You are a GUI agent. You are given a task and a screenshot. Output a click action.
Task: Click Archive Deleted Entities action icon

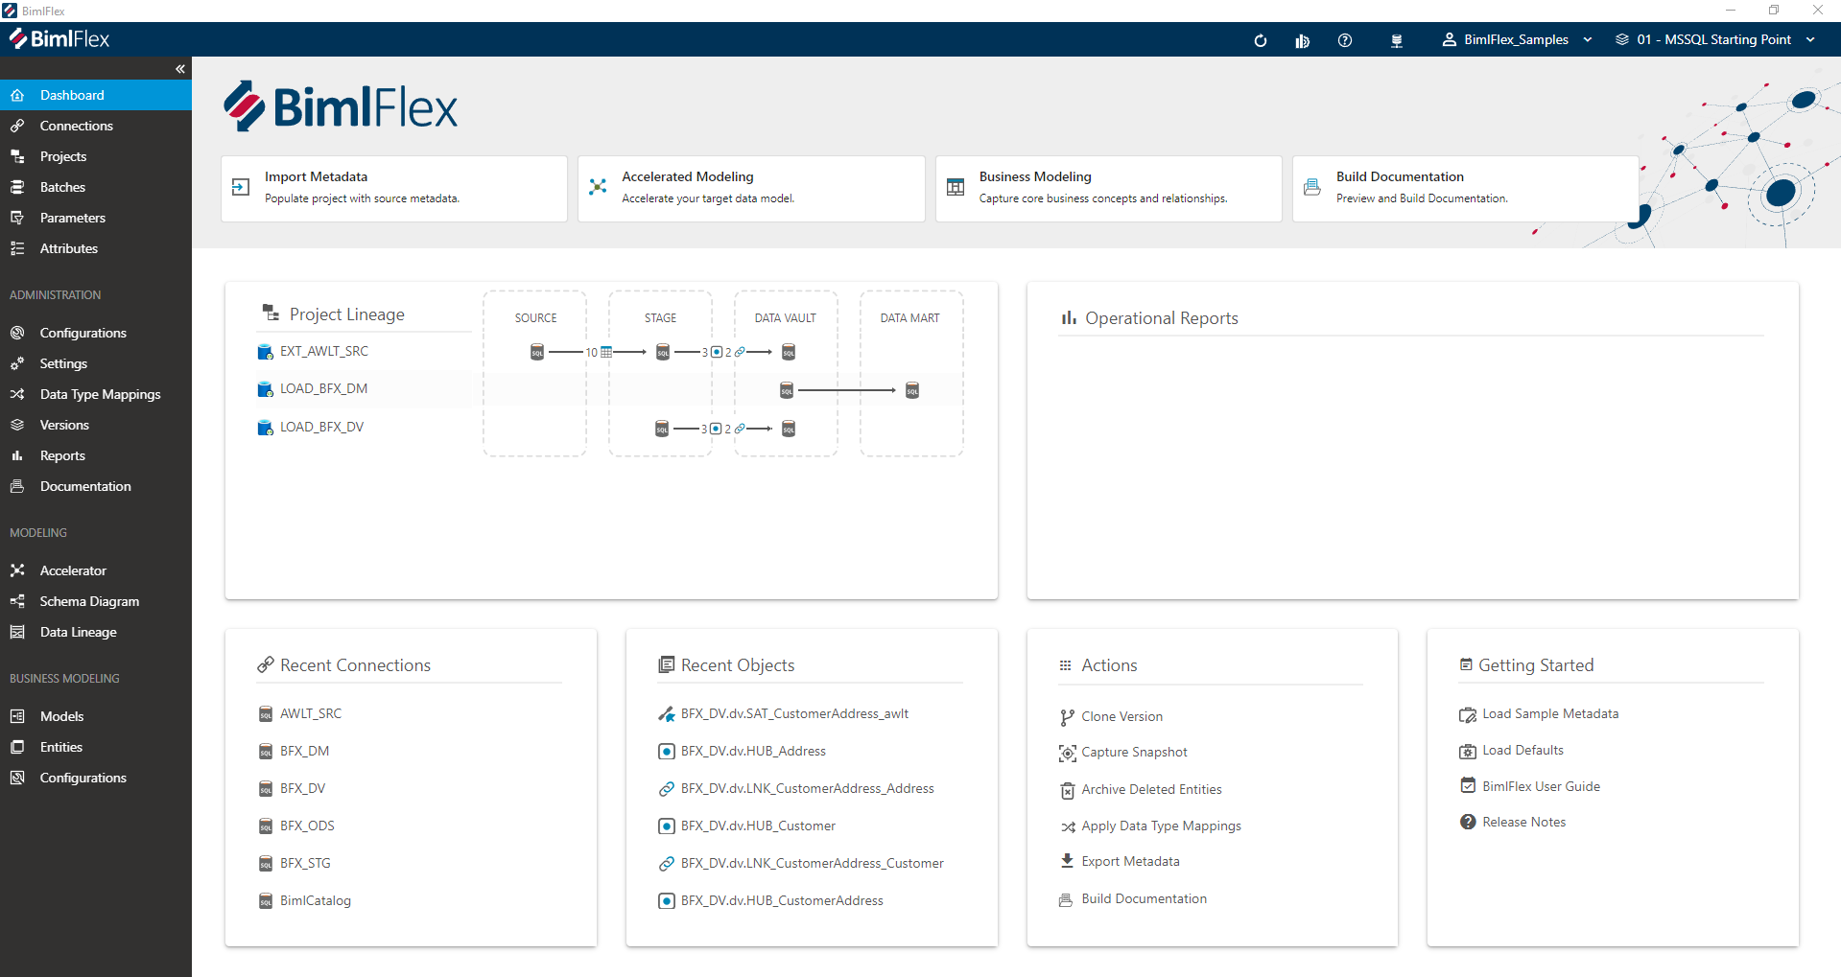(1066, 789)
